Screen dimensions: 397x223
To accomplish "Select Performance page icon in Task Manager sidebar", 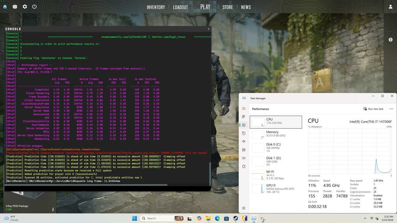I will pos(244,125).
